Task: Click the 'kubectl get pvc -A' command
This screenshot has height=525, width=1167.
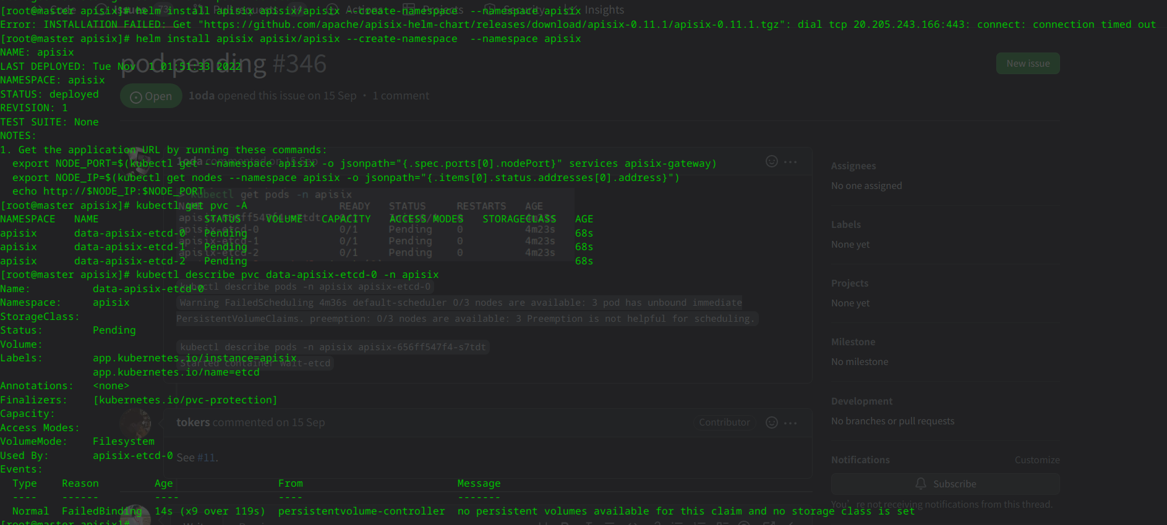Action: tap(192, 206)
